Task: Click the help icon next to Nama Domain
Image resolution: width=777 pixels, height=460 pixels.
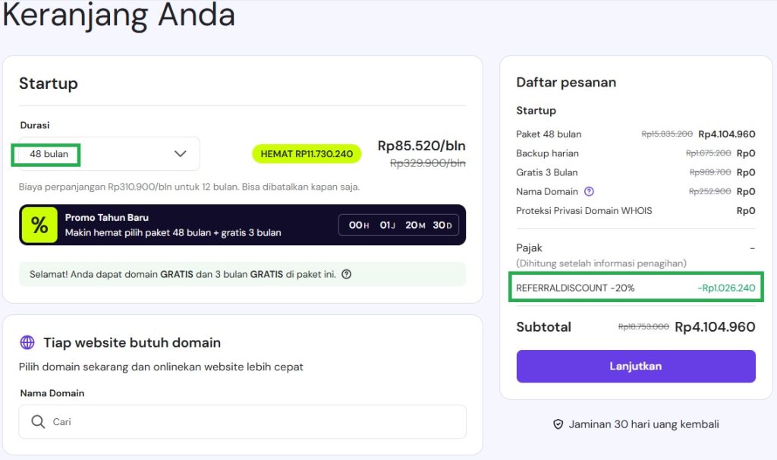Action: (x=590, y=191)
